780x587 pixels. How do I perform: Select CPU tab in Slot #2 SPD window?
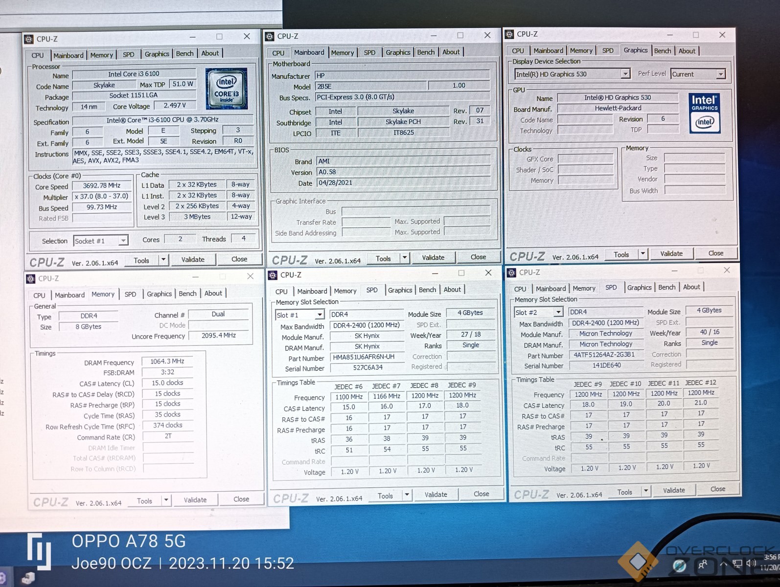pyautogui.click(x=520, y=289)
